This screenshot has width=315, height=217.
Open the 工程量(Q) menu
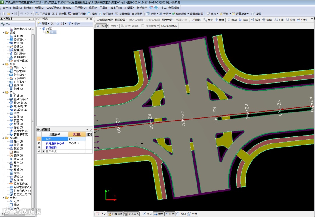pyautogui.click(x=80, y=8)
